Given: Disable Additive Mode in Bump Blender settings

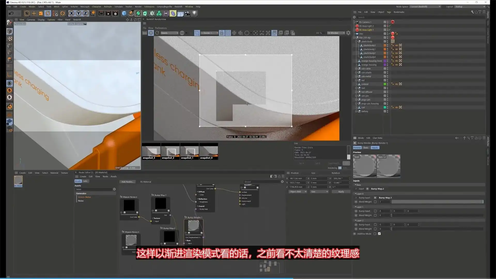Looking at the screenshot, I should tap(379, 234).
